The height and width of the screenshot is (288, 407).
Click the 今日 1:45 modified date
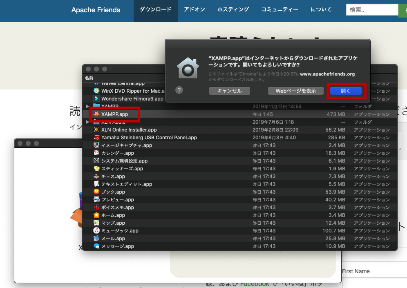pyautogui.click(x=263, y=114)
